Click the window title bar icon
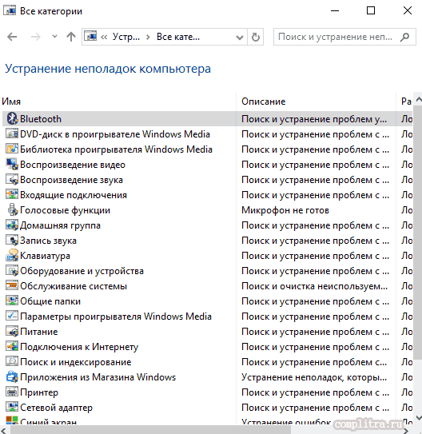 pyautogui.click(x=9, y=10)
